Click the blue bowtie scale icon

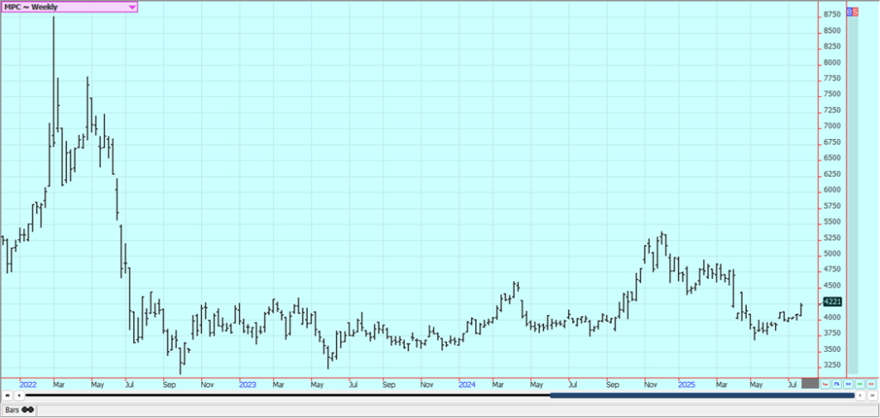pyautogui.click(x=848, y=384)
